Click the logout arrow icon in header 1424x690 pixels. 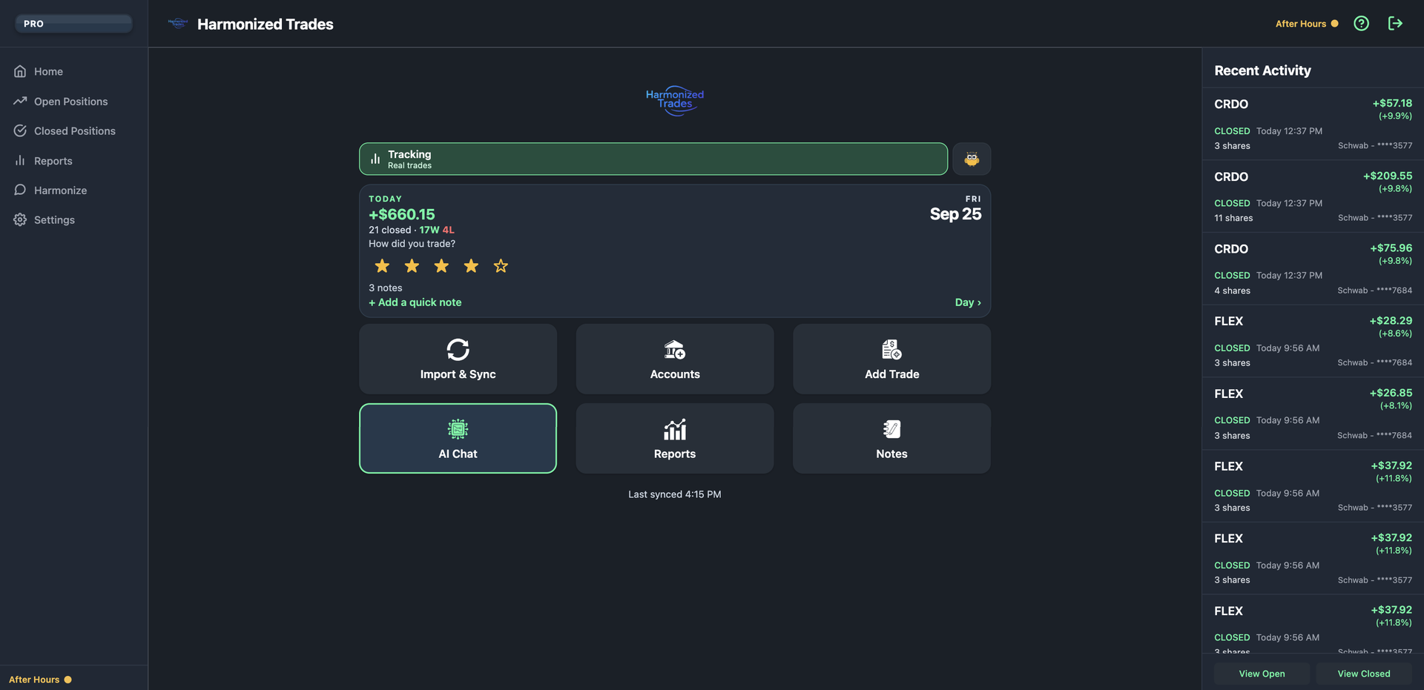[x=1395, y=23]
